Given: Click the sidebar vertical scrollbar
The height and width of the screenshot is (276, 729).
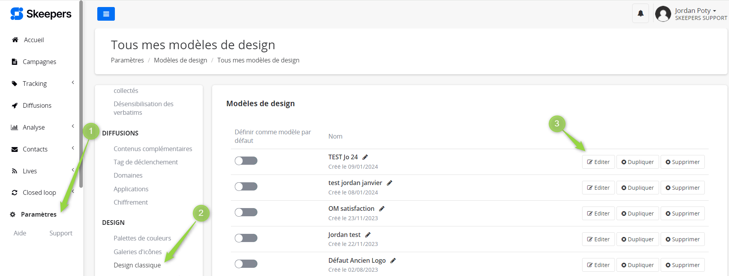Looking at the screenshot, I should coord(81,94).
